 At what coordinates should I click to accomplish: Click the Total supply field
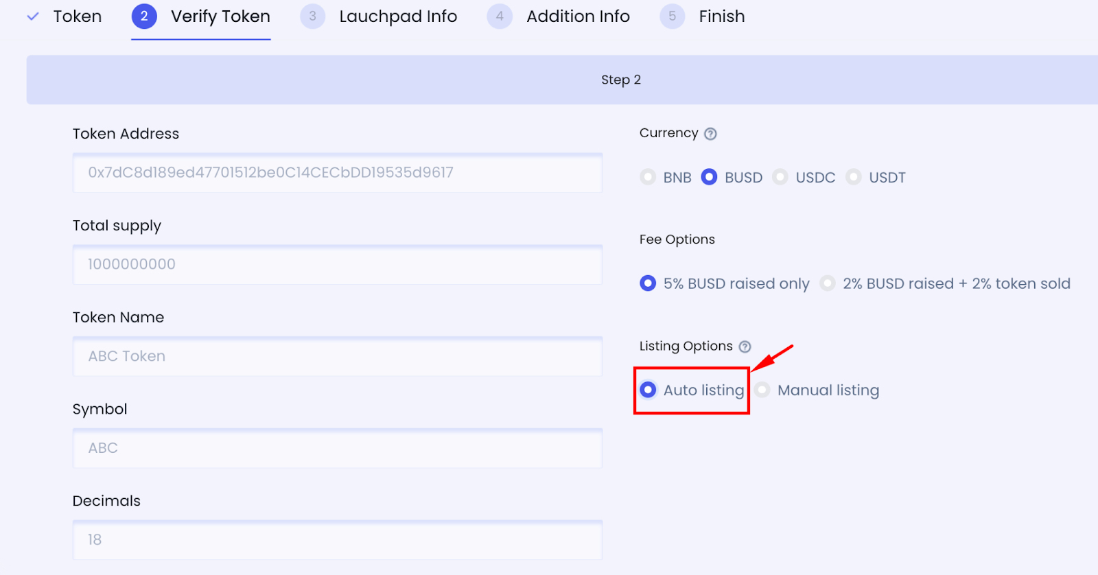(x=337, y=265)
